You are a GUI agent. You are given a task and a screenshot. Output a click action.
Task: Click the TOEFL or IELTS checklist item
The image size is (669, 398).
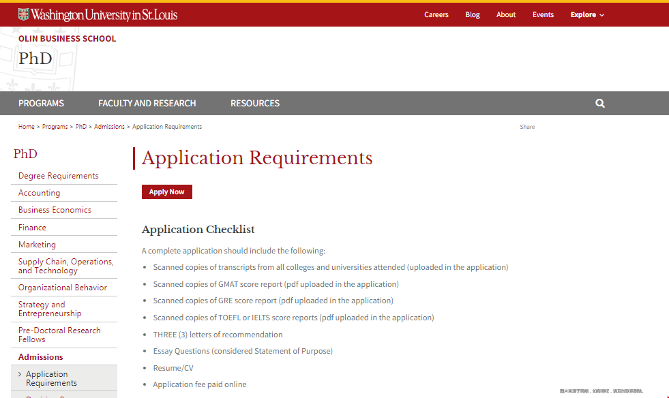coord(293,318)
